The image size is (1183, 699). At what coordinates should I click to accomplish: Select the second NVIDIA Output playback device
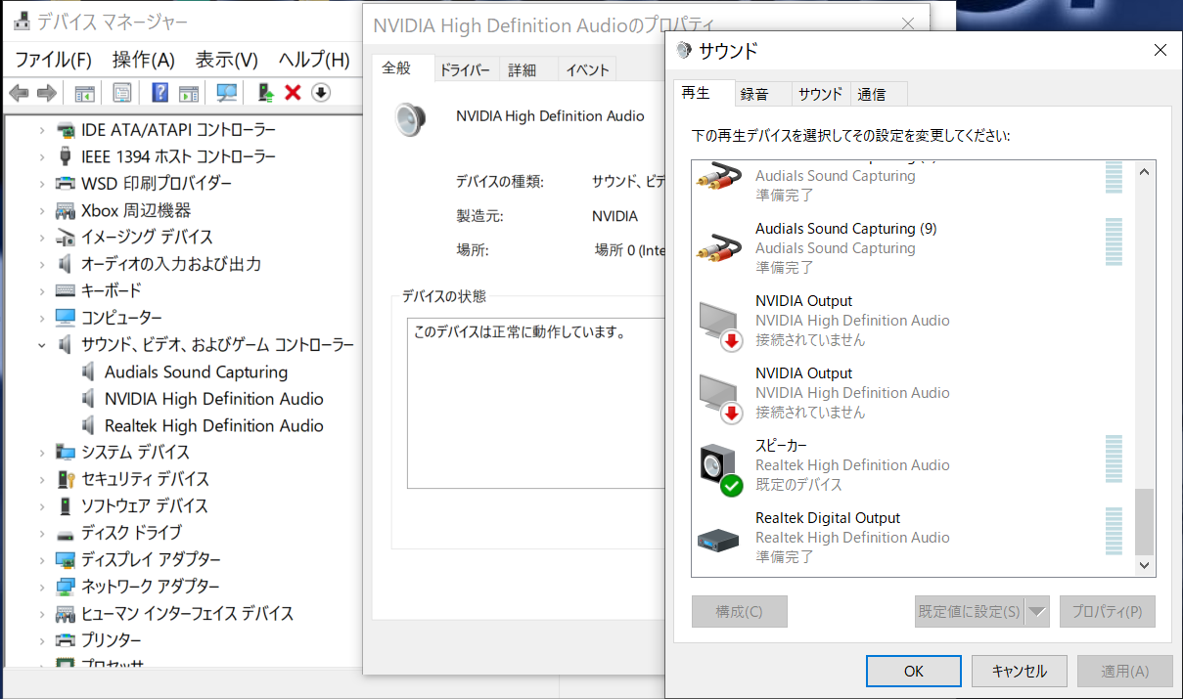(914, 393)
